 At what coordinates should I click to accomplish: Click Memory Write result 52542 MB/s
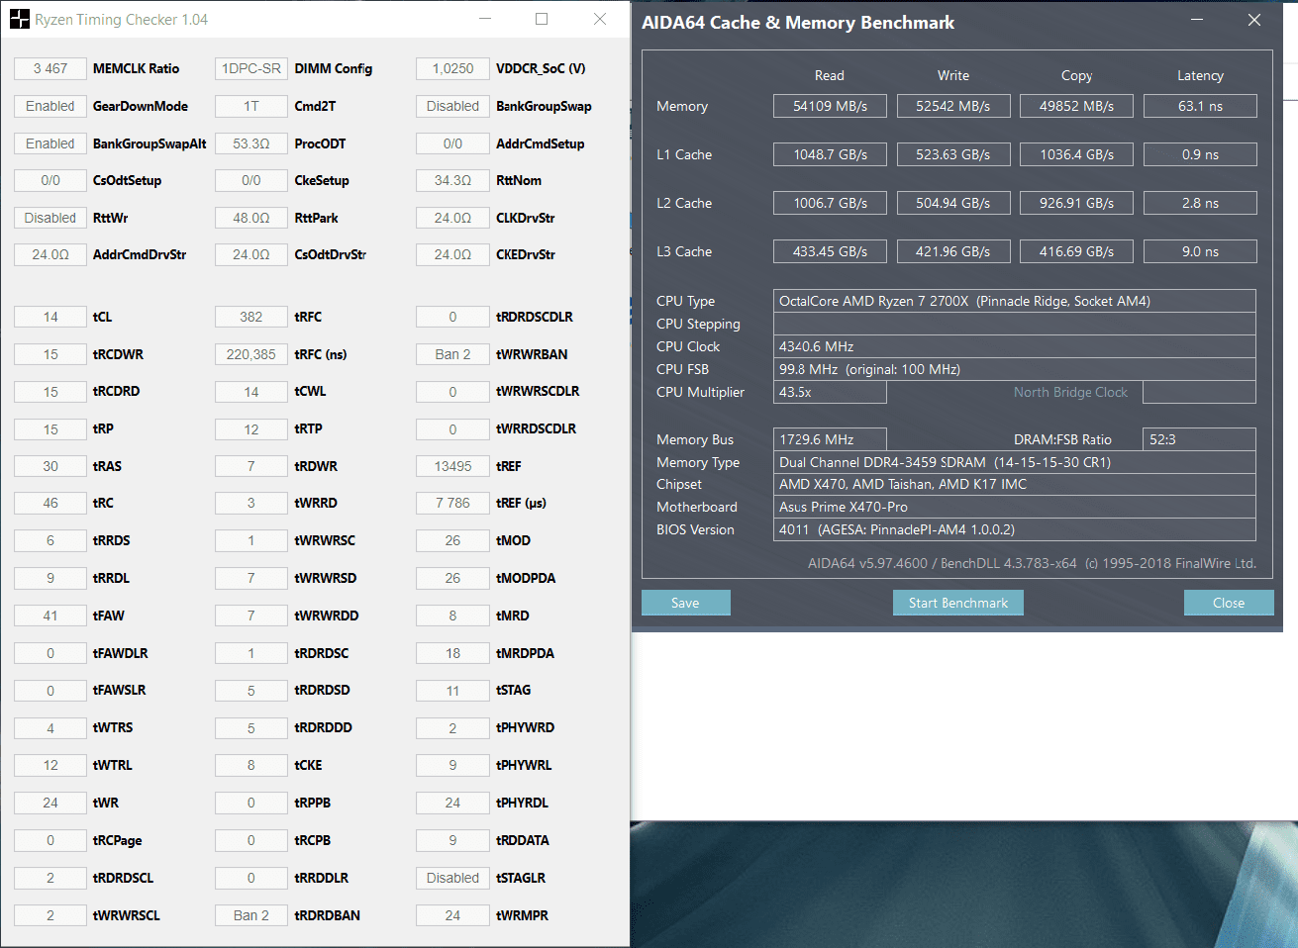953,106
